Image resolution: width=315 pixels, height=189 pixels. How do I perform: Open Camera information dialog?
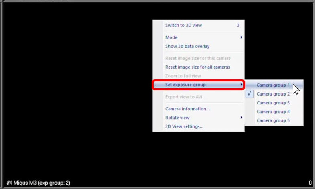[187, 109]
